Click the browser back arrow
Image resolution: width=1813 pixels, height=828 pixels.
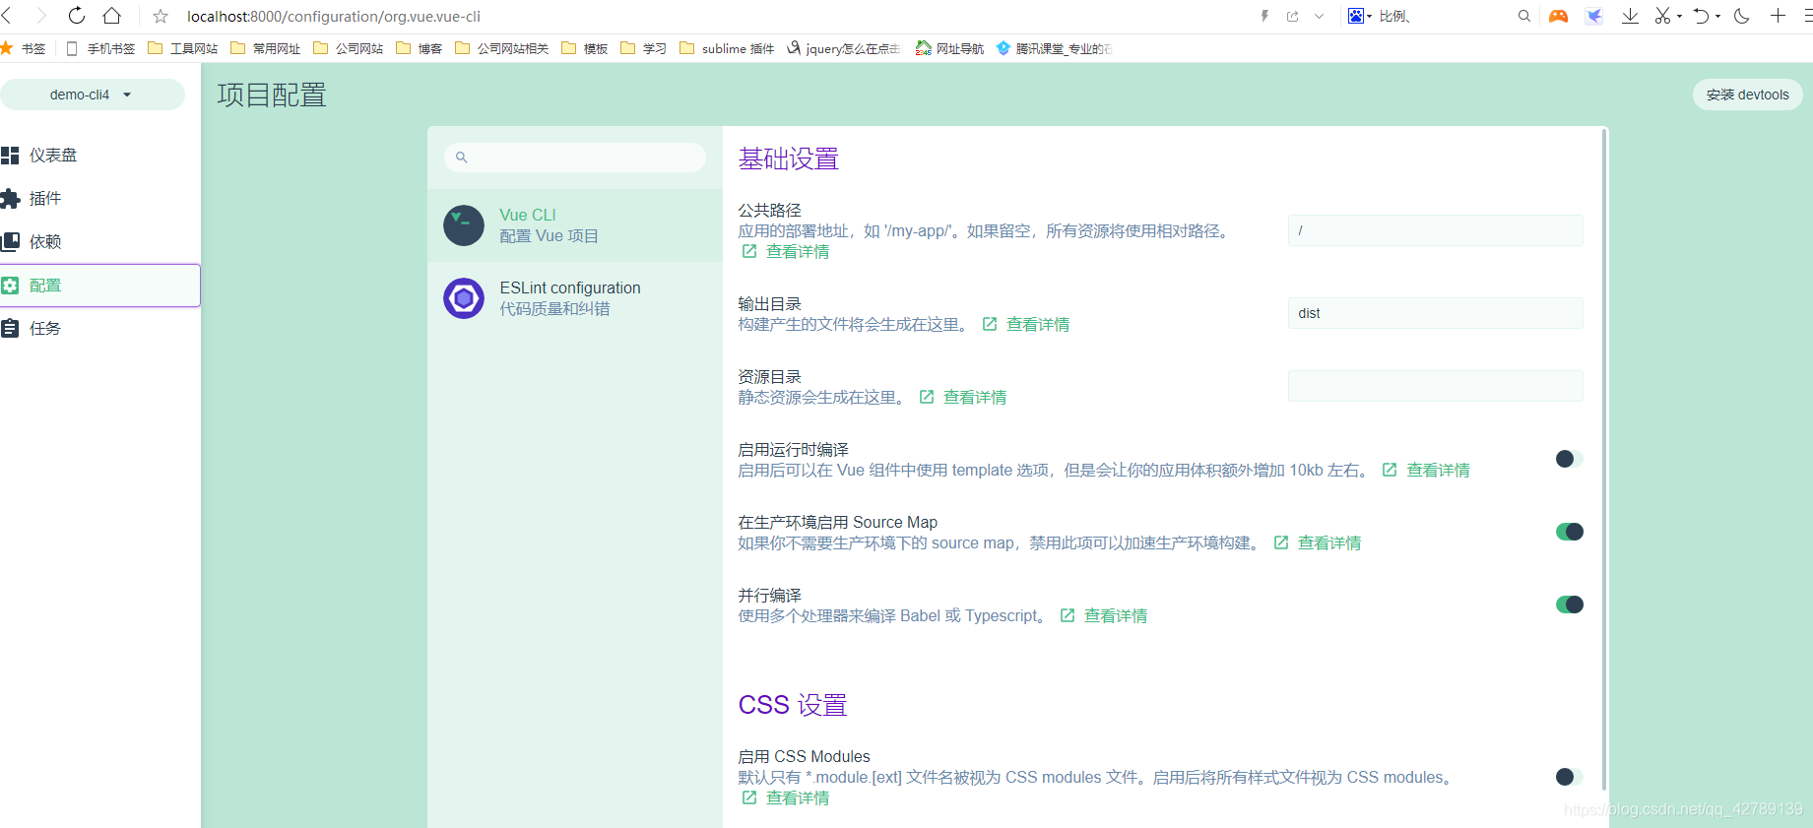(x=8, y=16)
